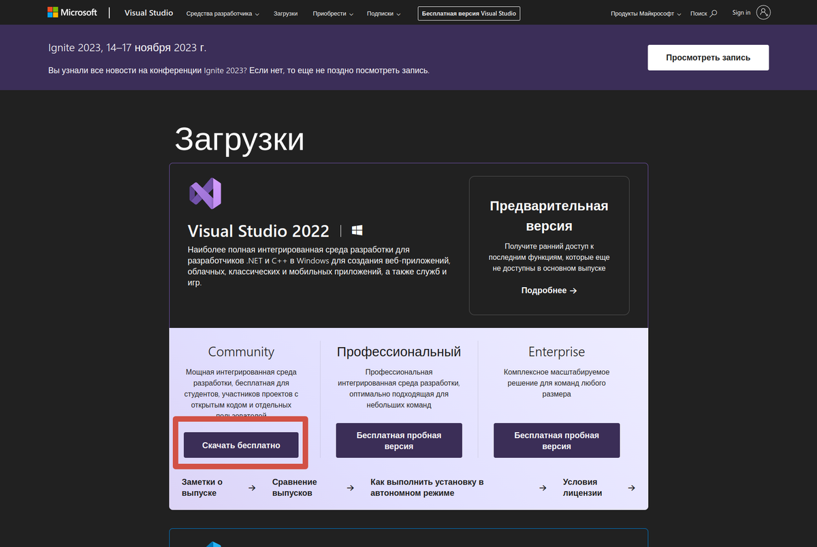Open the Visual Studio home link
The image size is (817, 547).
[x=148, y=12]
